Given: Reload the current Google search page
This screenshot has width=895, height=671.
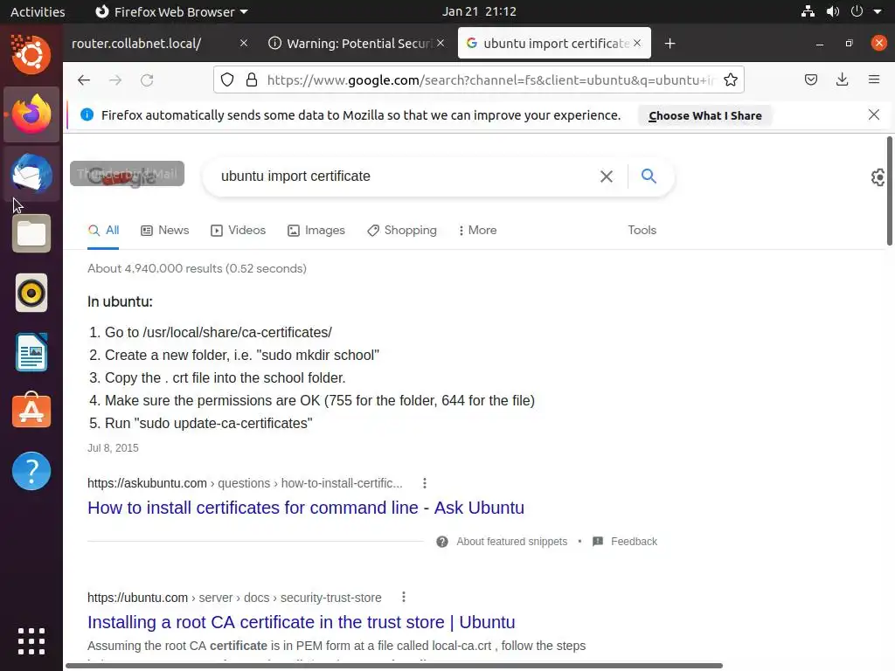Looking at the screenshot, I should [147, 80].
